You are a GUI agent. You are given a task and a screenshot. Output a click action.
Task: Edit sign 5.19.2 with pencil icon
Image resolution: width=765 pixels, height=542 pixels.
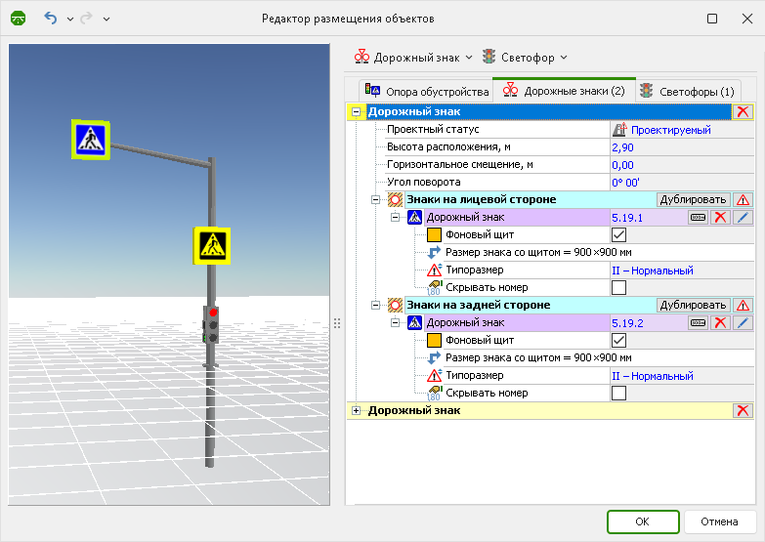click(x=744, y=323)
